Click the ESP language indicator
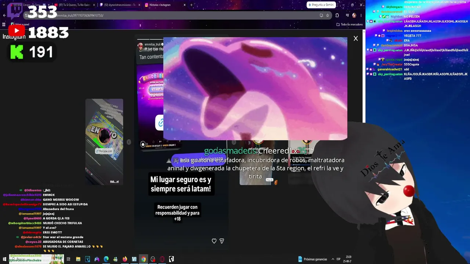470x264 pixels. coord(339,259)
